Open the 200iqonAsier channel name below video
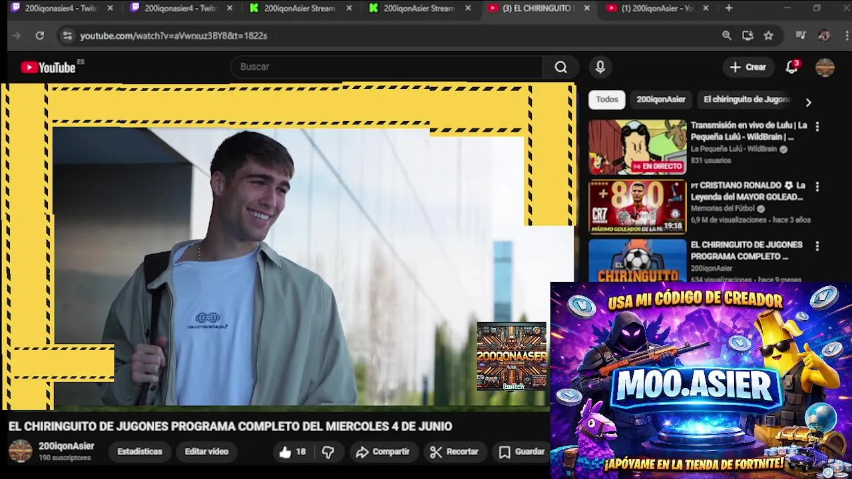 click(66, 446)
